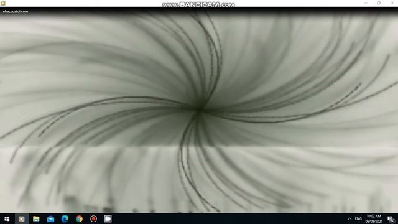Launch Google Chrome from taskbar
The height and width of the screenshot is (224, 398).
[79, 218]
